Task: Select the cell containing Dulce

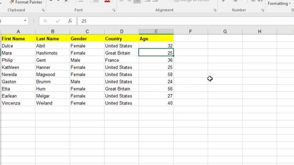Action: [x=18, y=46]
